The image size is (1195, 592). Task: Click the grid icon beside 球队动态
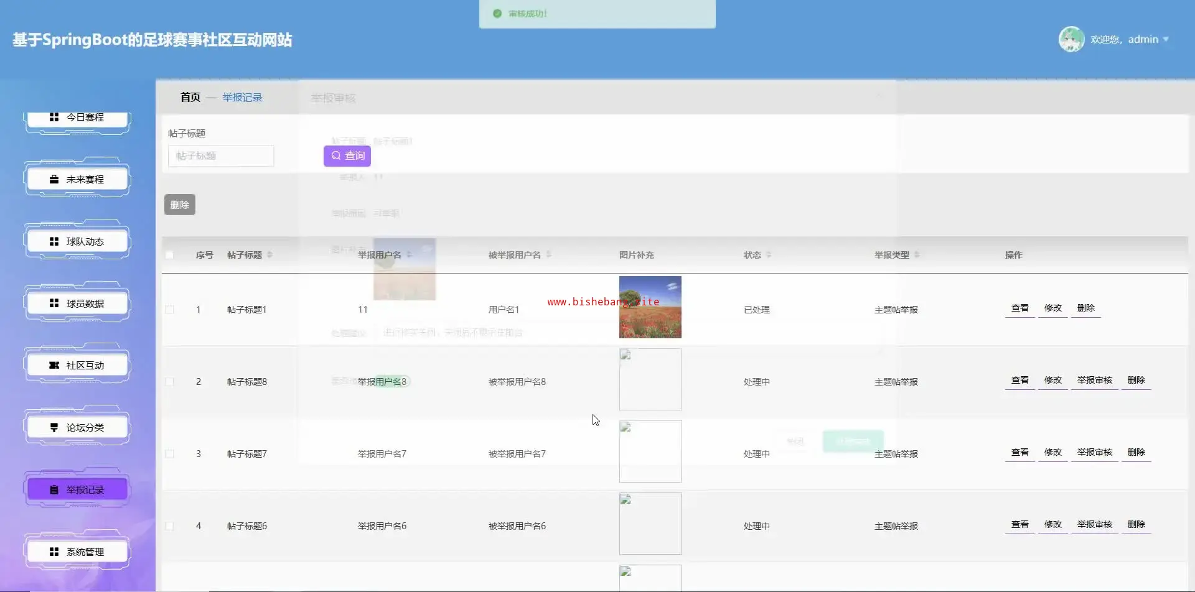54,241
